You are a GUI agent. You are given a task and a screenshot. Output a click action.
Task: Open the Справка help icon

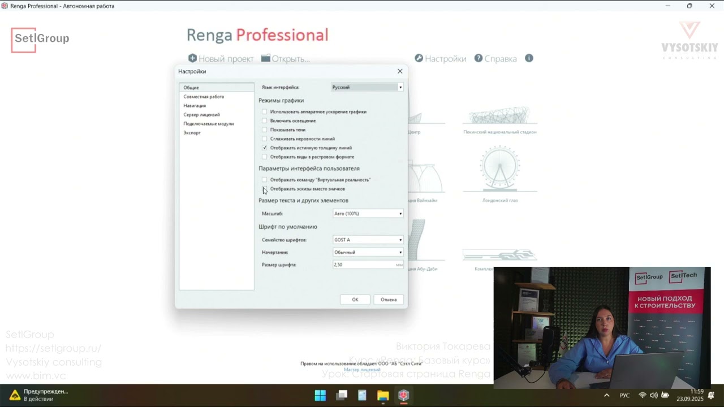[479, 58]
